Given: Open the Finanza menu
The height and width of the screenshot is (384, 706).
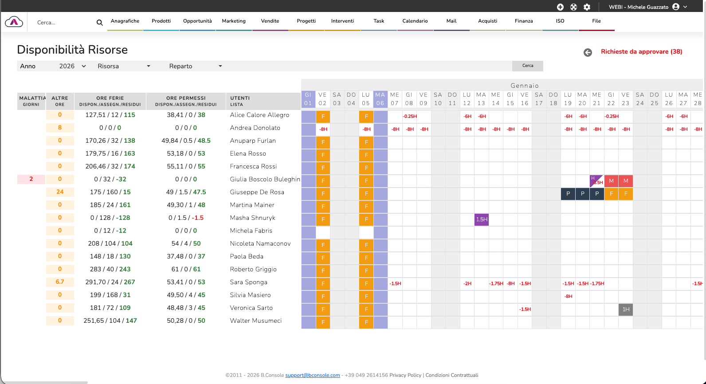Looking at the screenshot, I should 524,21.
